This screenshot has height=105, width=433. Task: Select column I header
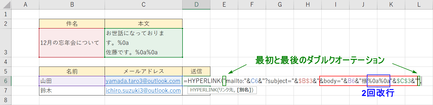click(336, 5)
